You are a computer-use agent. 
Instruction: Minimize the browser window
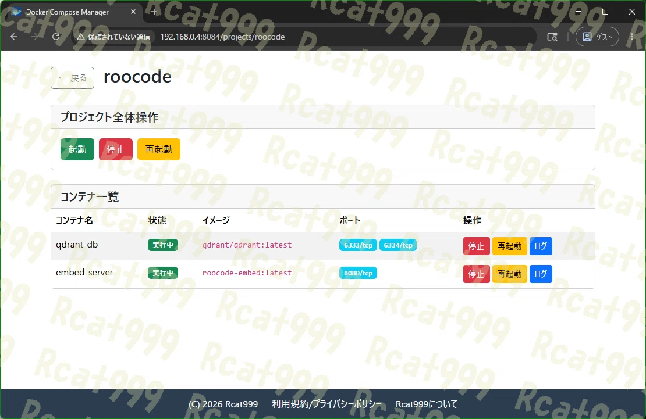point(578,12)
